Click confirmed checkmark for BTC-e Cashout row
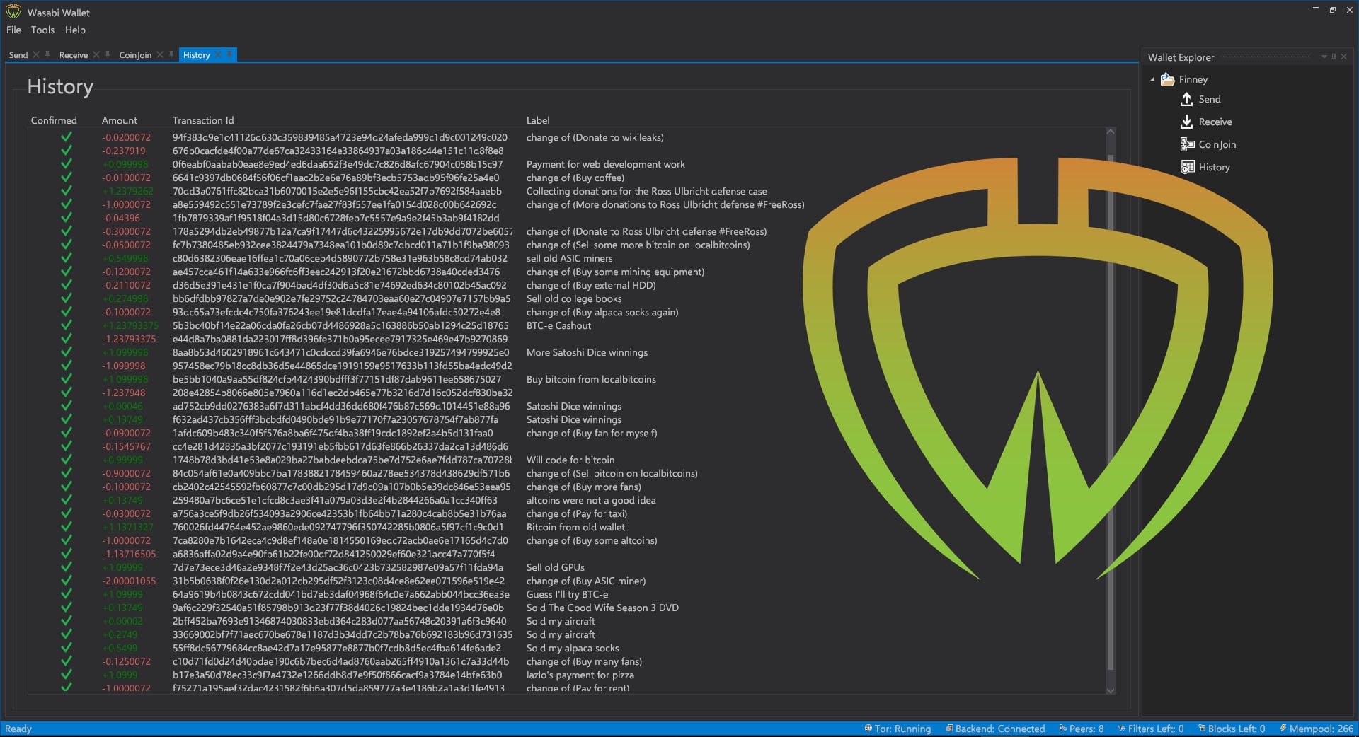This screenshot has height=737, width=1359. click(x=67, y=325)
